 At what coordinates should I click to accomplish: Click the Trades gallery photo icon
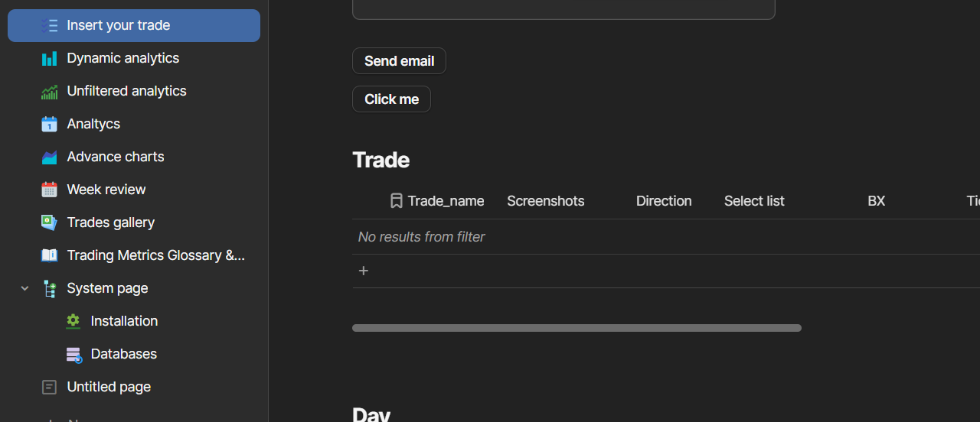tap(49, 222)
